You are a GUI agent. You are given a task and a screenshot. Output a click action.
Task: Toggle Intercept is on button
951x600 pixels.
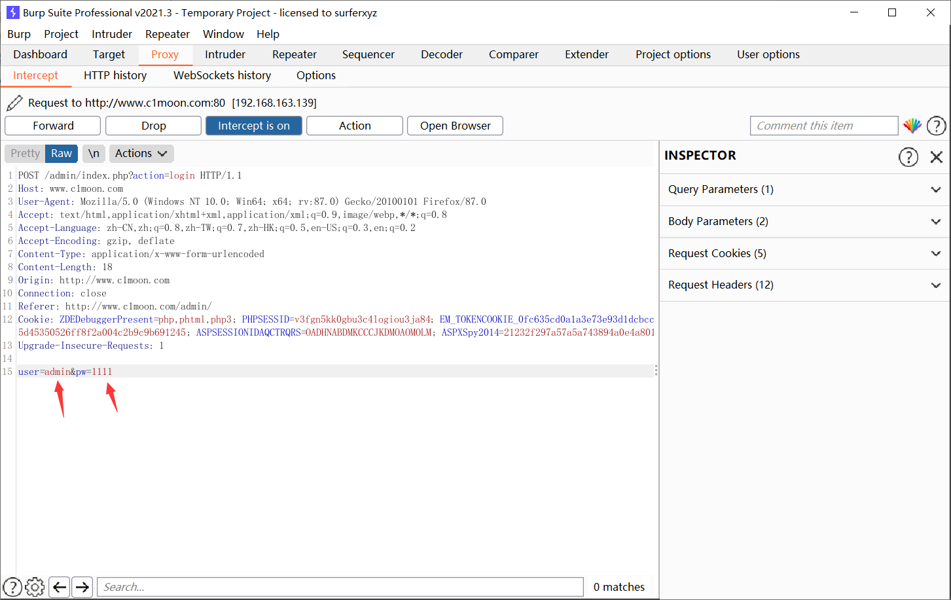254,126
